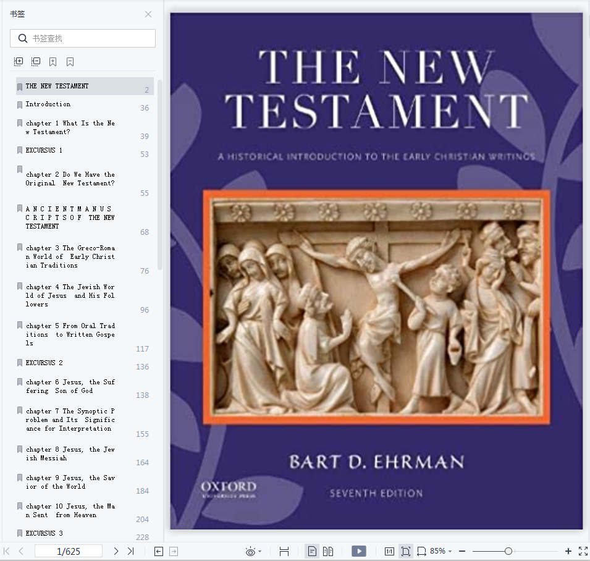Expand all bookmarks icon
Viewport: 590px width, 561px height.
click(x=19, y=62)
